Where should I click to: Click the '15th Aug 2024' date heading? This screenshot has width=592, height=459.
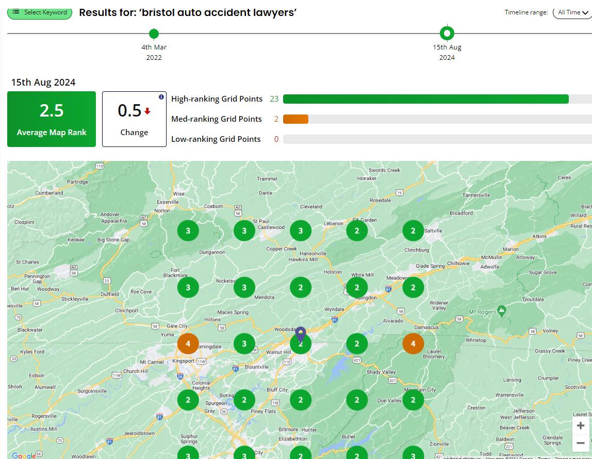[43, 83]
